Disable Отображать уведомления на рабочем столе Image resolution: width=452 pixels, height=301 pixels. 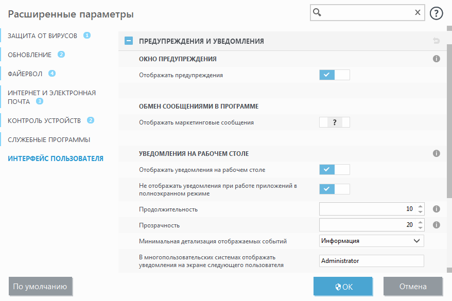coord(334,169)
